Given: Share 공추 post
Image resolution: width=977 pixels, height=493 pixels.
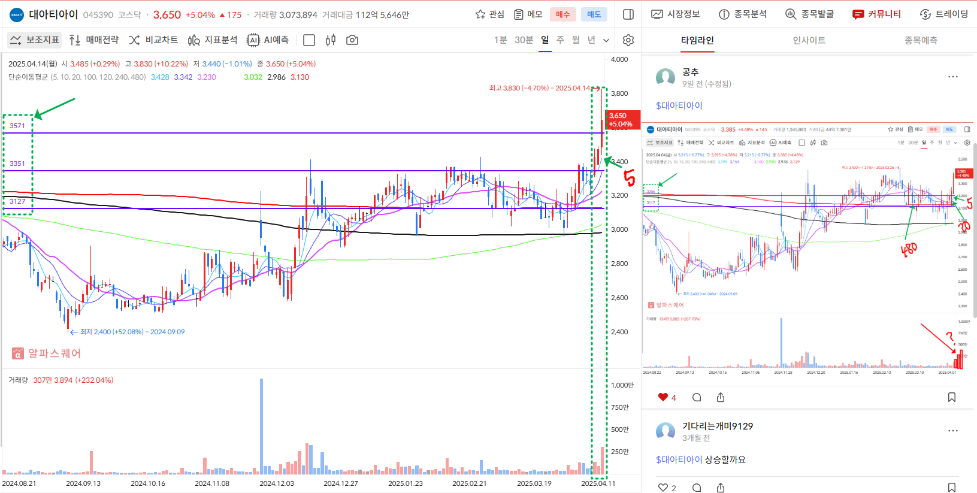Looking at the screenshot, I should (721, 397).
